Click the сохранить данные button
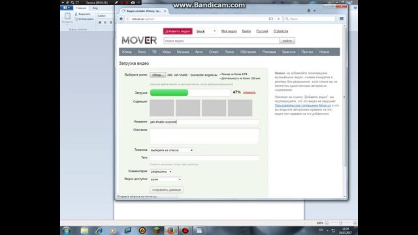Viewport: 418px width, 235px height. point(167,190)
